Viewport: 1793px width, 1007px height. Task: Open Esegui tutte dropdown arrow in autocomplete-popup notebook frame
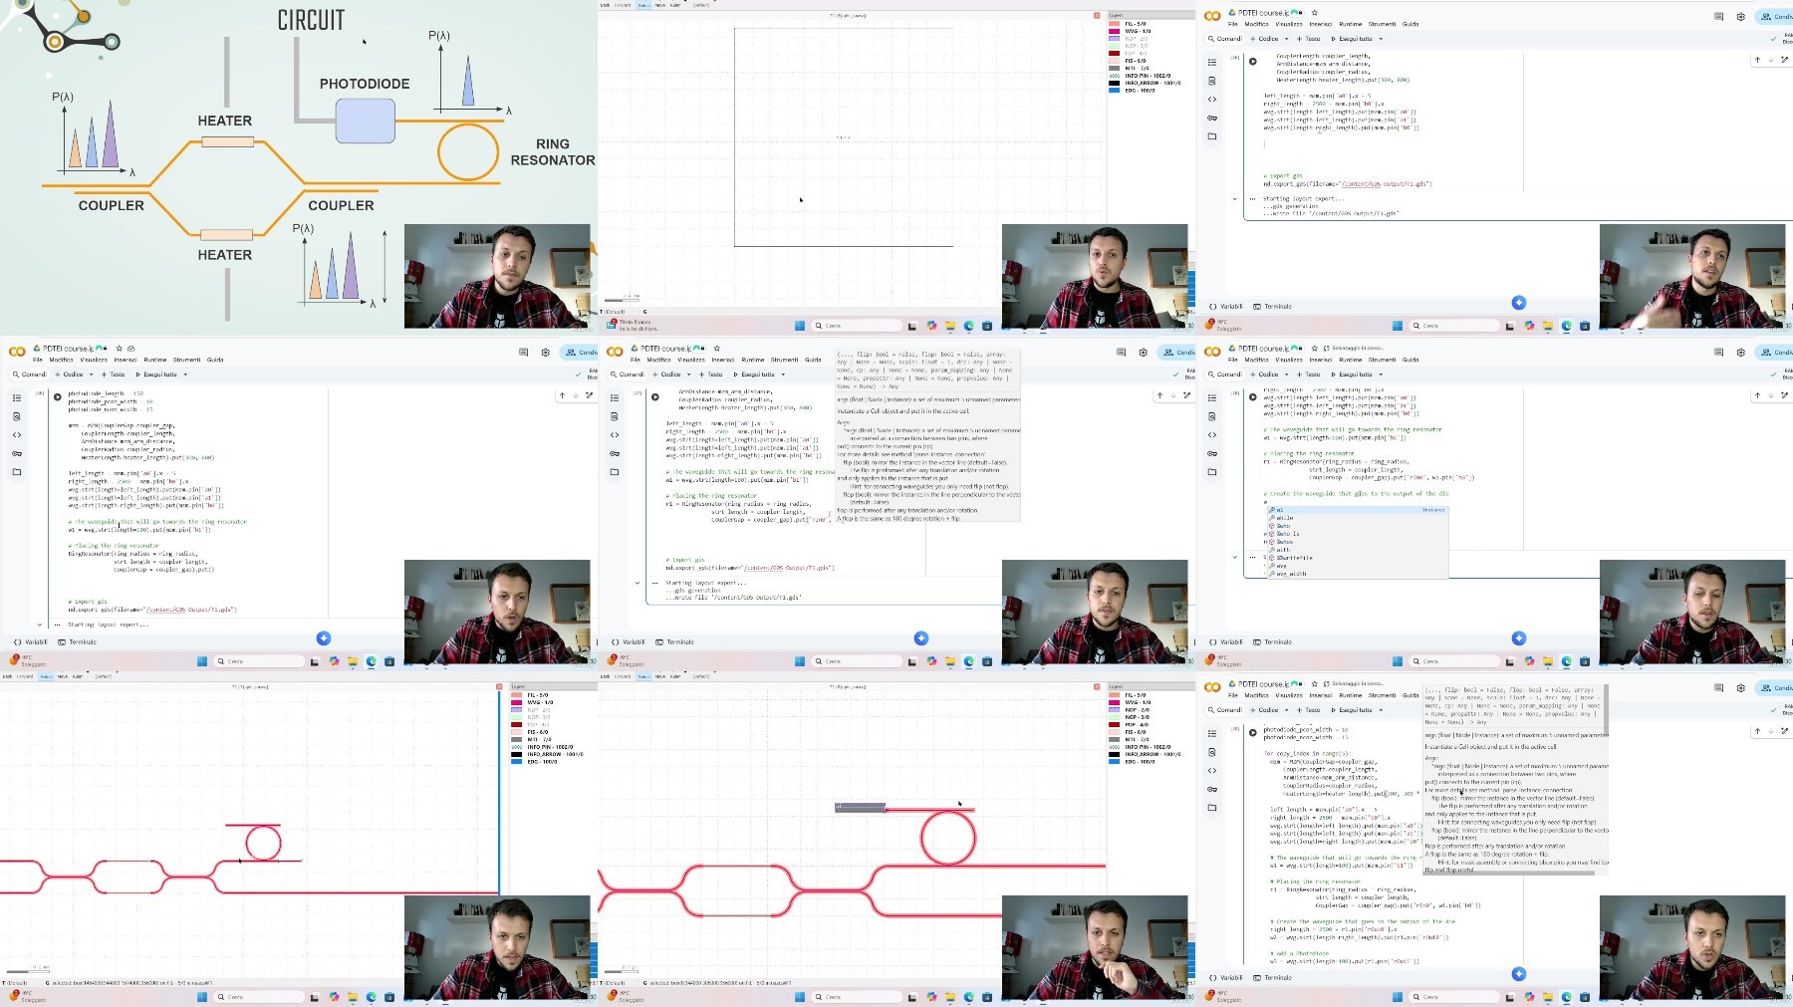1381,375
